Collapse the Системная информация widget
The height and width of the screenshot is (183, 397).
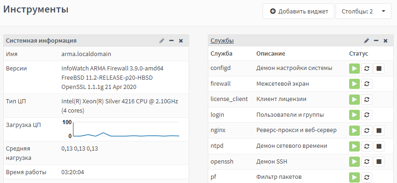[x=172, y=41]
